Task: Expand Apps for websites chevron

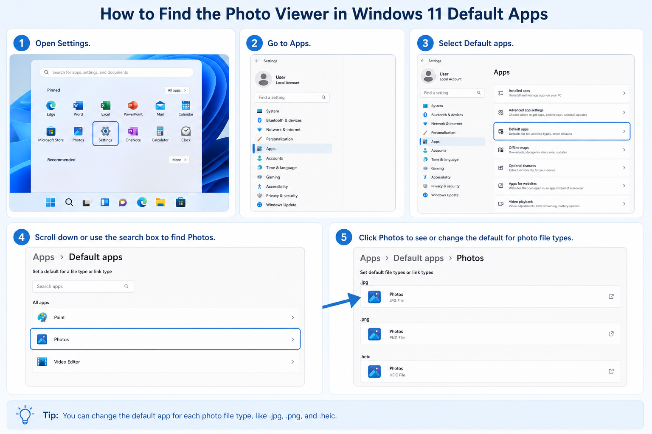Action: [x=624, y=186]
